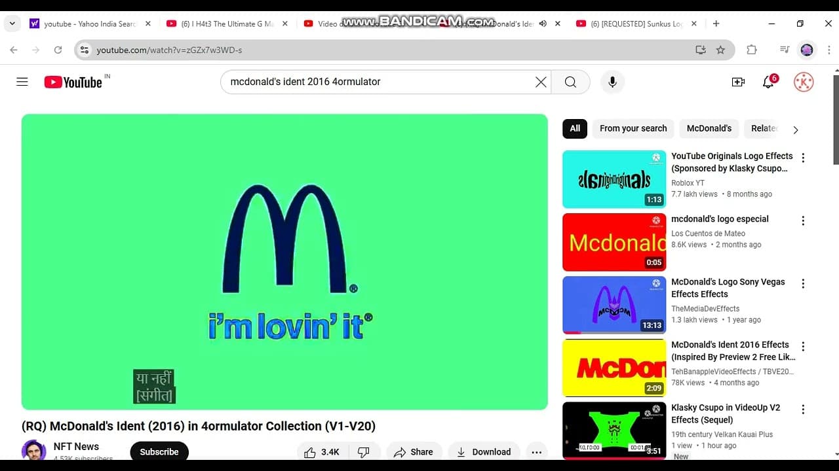Close the REQUESTED Sunkus Logo tab

click(x=694, y=24)
